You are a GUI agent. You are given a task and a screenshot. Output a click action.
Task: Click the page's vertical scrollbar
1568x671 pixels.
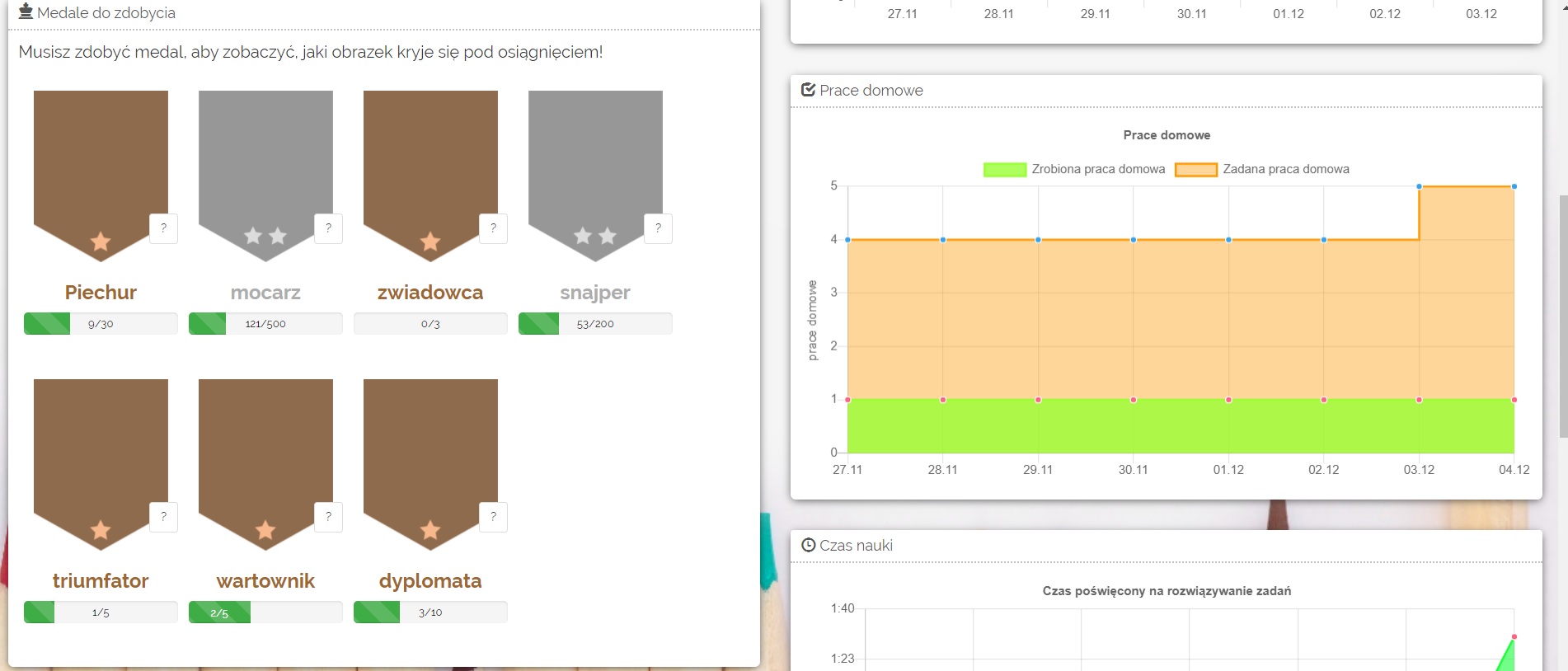(x=1562, y=313)
